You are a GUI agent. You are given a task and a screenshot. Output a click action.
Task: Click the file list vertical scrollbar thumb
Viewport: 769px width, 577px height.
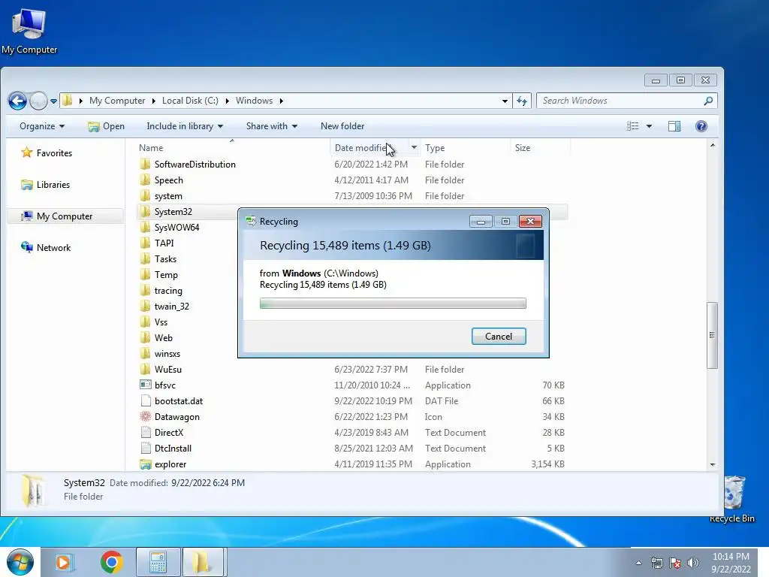coord(712,335)
